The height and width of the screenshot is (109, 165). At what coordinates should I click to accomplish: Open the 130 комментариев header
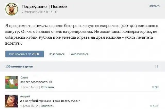coord(19,66)
